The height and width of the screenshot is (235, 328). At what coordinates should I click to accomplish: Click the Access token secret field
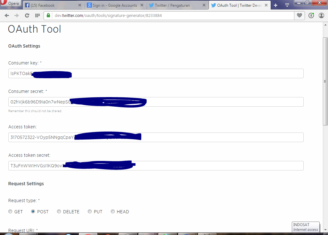(x=156, y=166)
